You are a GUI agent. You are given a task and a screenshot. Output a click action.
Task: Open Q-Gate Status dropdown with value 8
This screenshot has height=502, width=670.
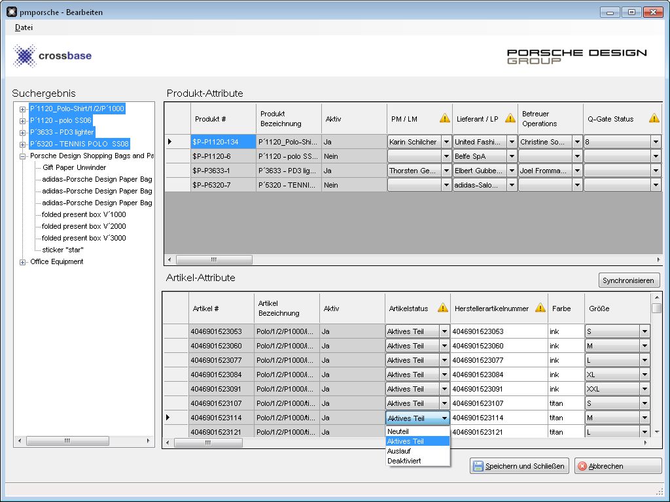click(656, 142)
